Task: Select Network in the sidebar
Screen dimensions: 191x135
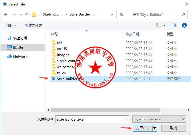Action: tap(17, 57)
